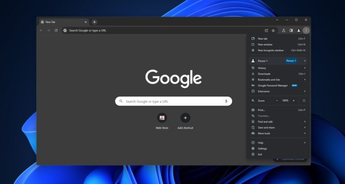
Task: Expand the Bookmarks and lists submenu
Action: [279, 80]
